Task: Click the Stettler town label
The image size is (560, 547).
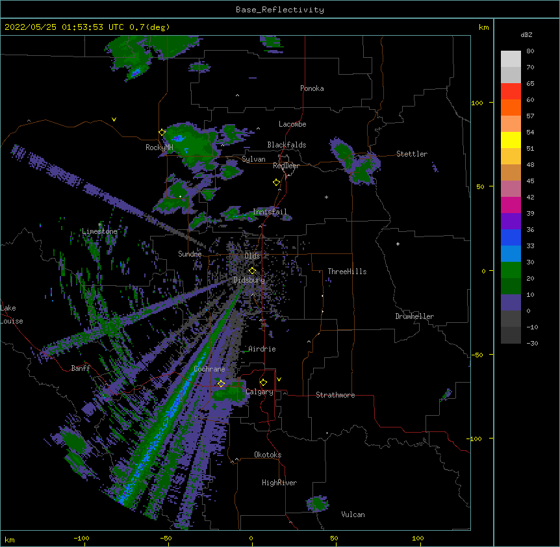Action: pyautogui.click(x=411, y=154)
